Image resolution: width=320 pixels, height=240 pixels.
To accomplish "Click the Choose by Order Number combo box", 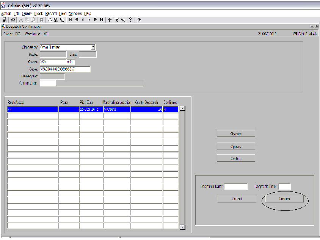I will click(67, 47).
